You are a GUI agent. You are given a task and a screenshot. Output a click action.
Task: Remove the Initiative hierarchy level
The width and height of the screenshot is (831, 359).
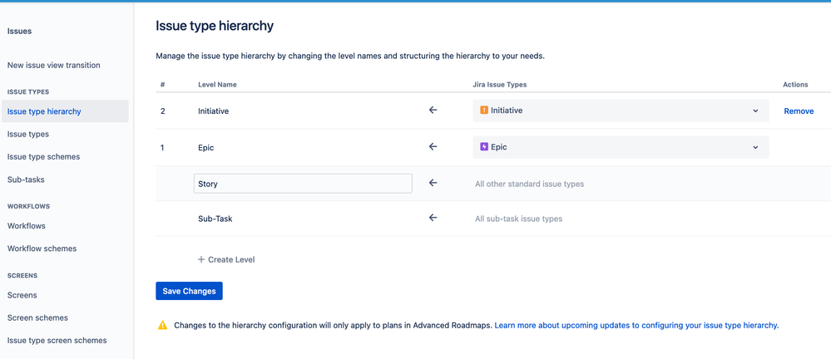click(799, 111)
